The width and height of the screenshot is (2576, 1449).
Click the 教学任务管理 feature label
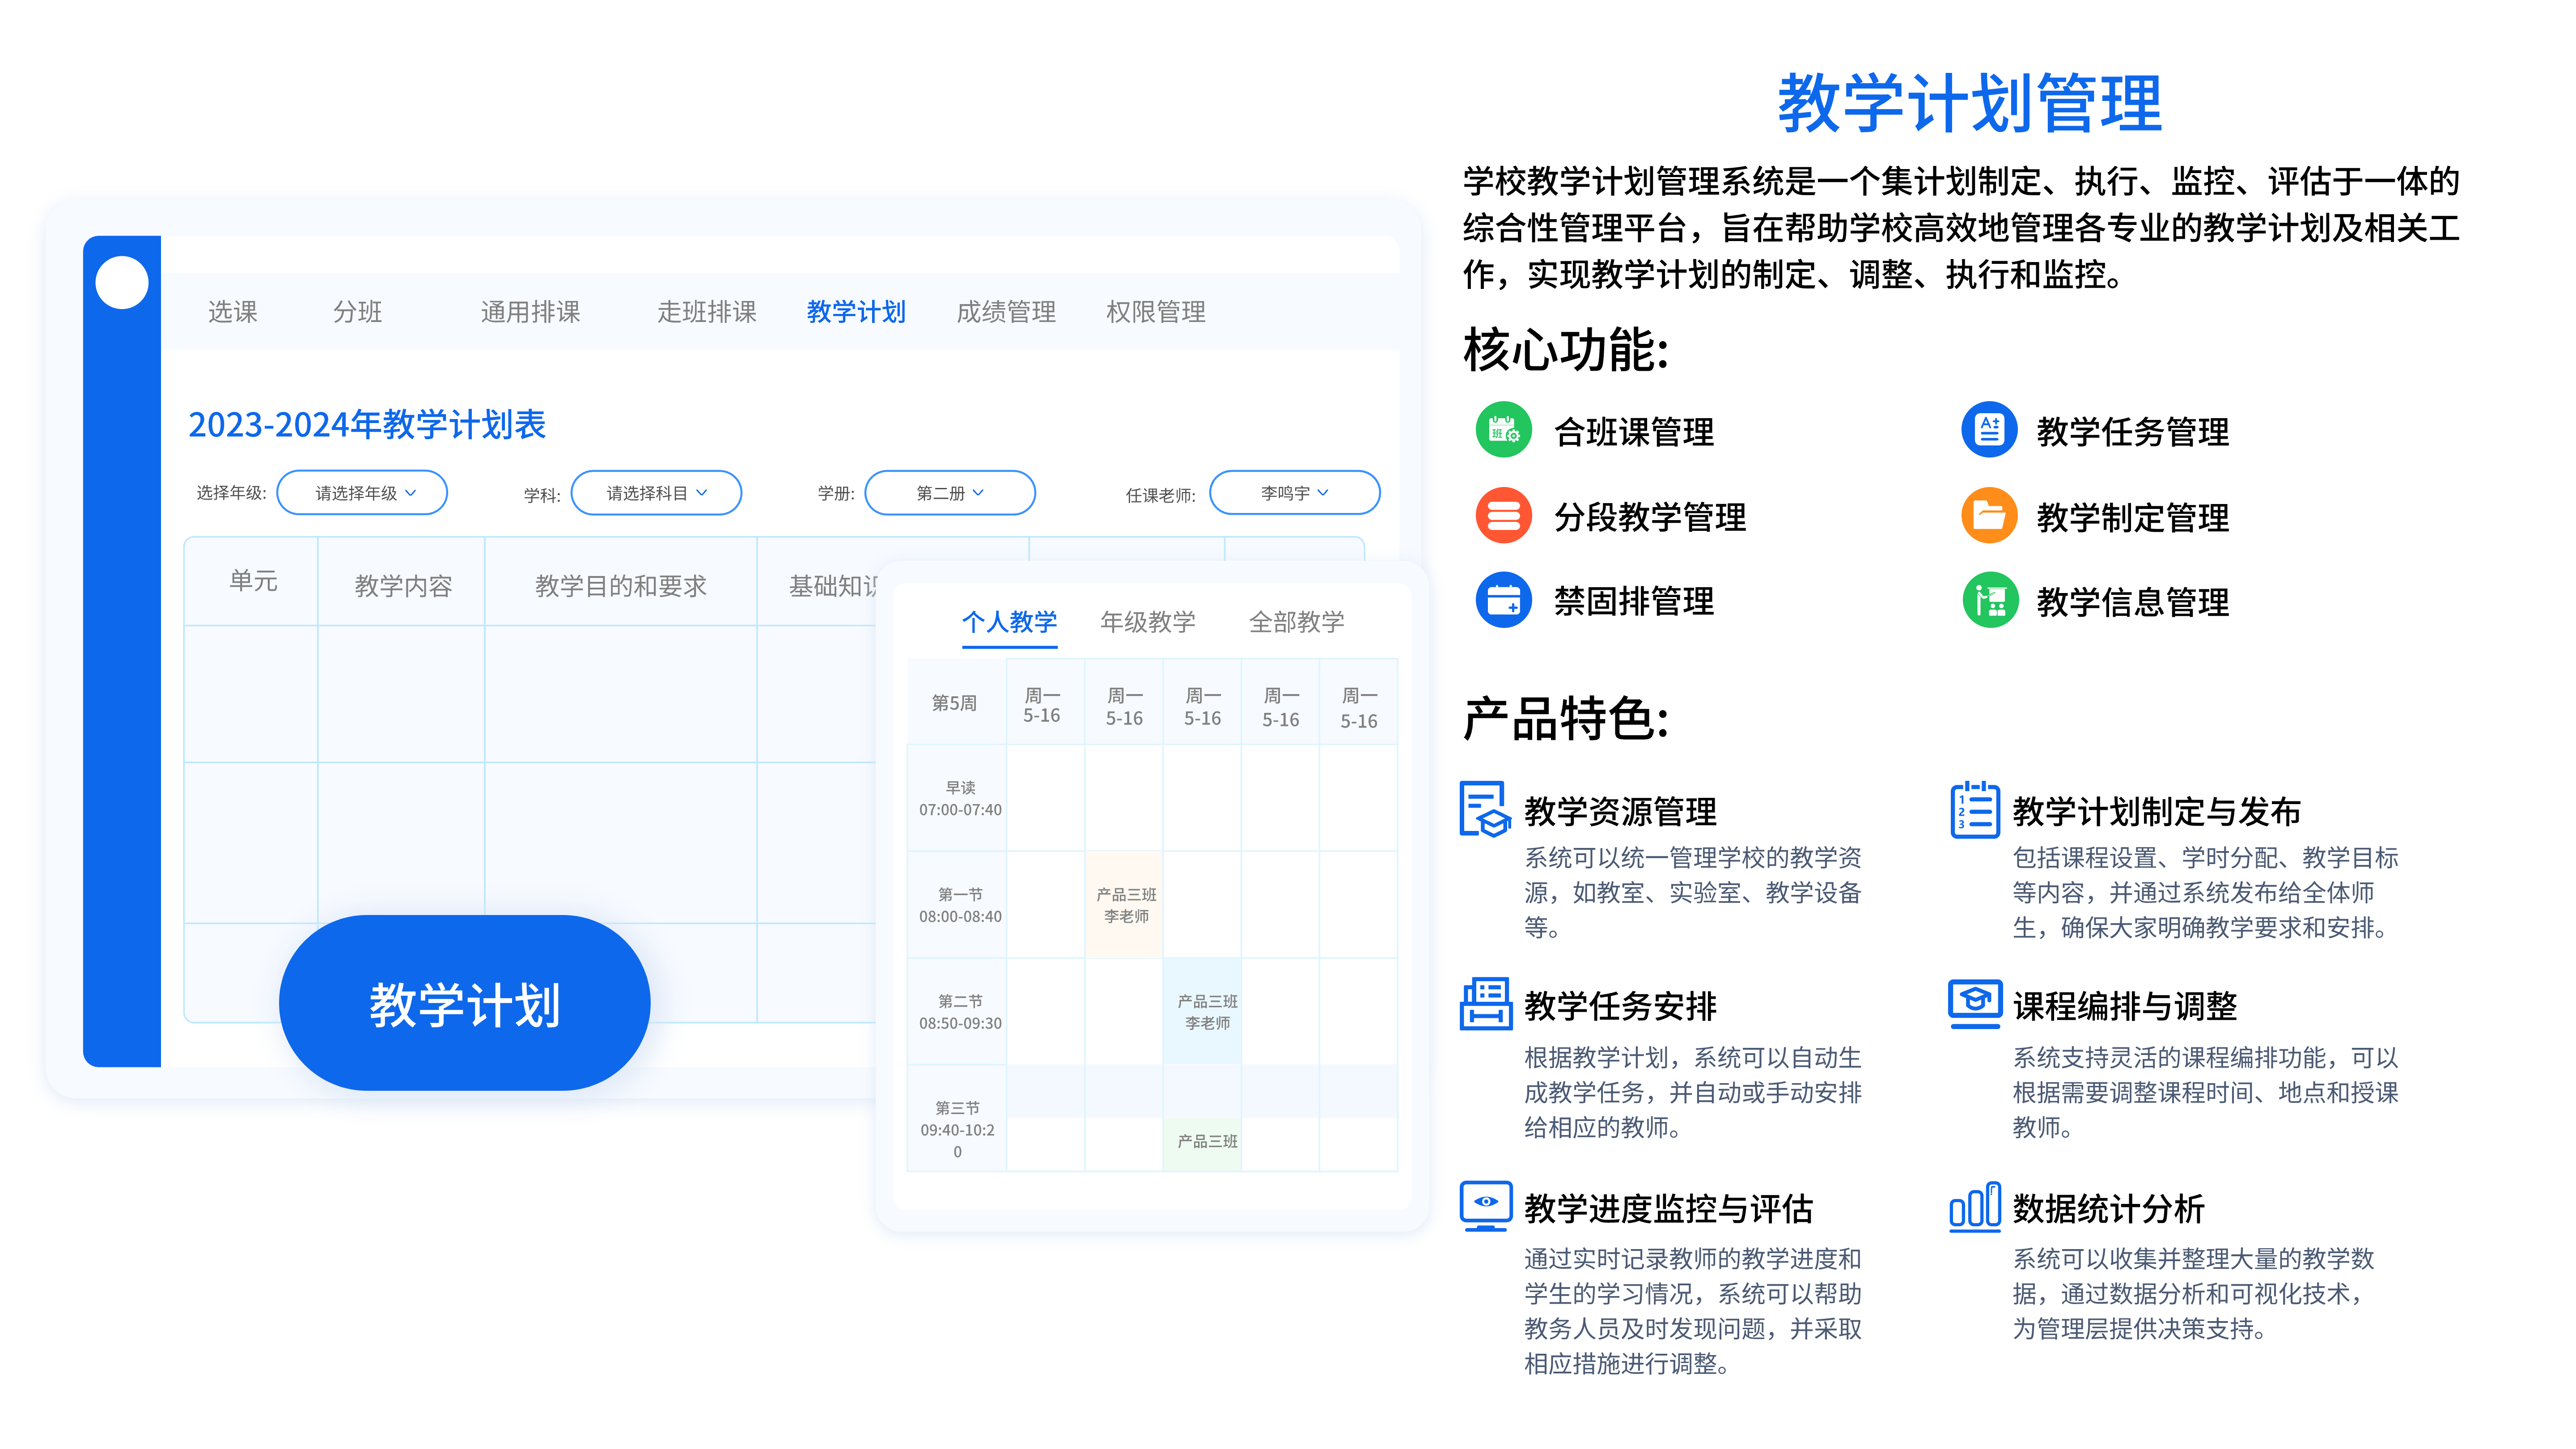point(2133,431)
